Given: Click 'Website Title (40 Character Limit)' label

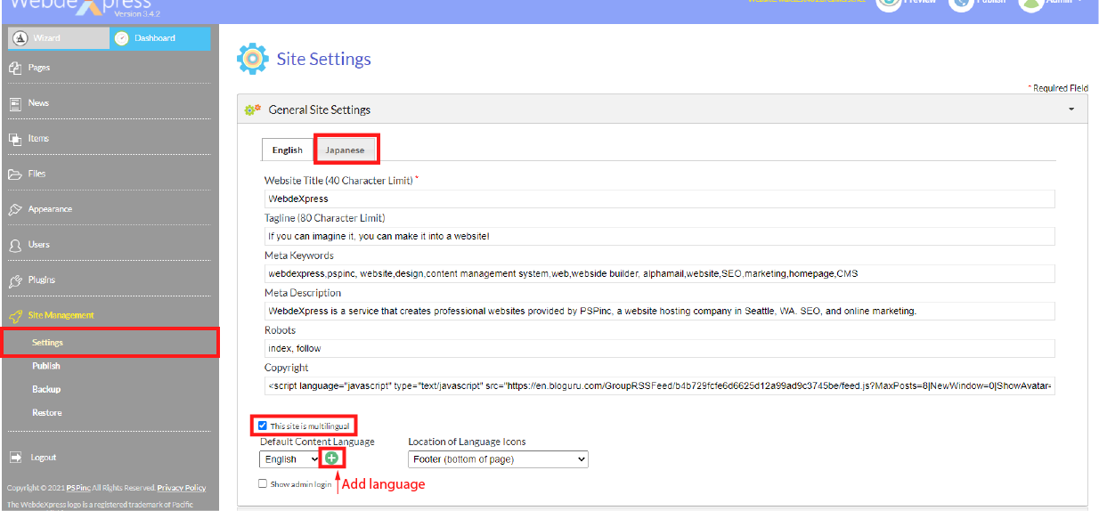Looking at the screenshot, I should pos(338,180).
